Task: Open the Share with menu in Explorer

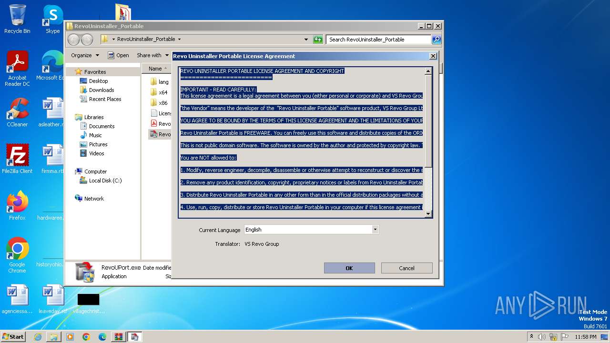Action: click(152, 55)
